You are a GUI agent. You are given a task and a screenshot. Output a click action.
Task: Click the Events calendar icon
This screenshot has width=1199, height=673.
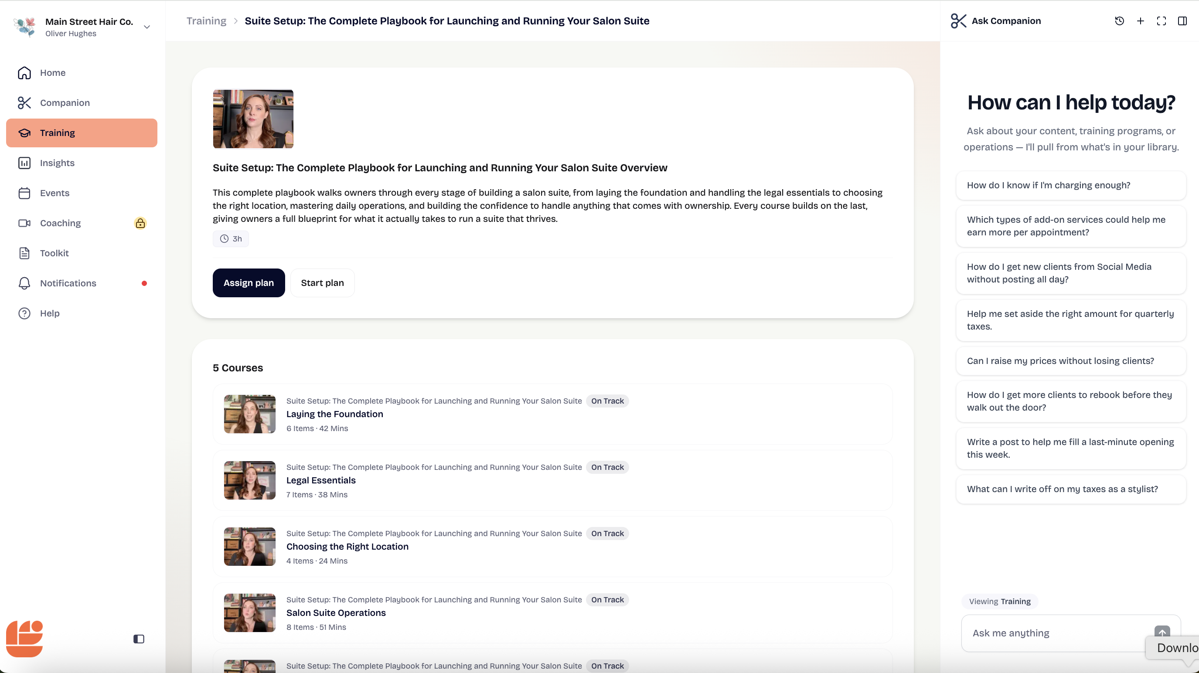pos(24,193)
